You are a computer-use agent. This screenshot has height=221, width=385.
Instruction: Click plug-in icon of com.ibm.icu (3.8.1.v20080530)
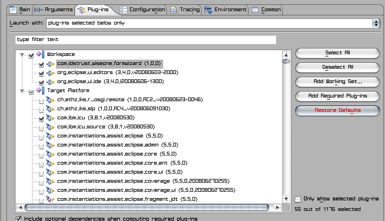pyautogui.click(x=50, y=118)
